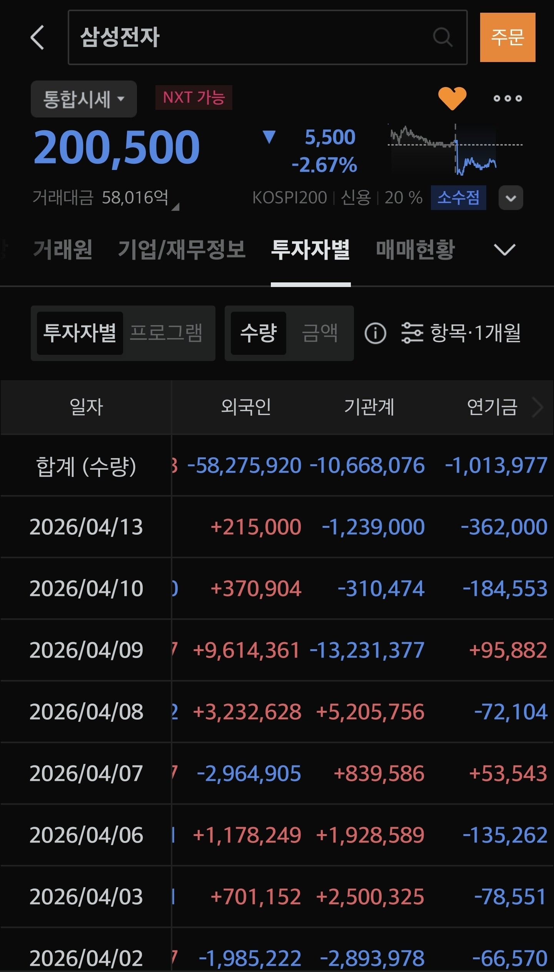The height and width of the screenshot is (972, 554).
Task: Select the 2026/04/08 date row
Action: coord(86,712)
